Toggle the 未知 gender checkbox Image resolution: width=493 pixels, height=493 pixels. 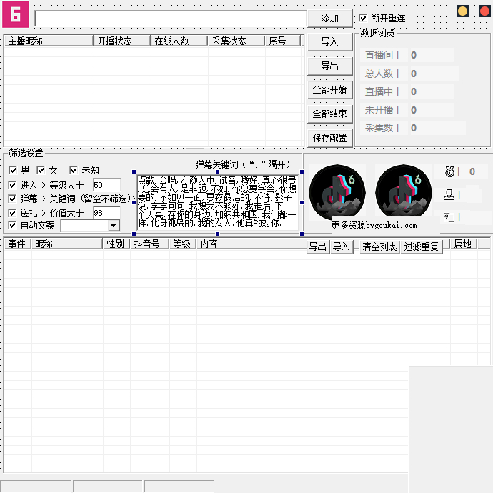pos(74,170)
